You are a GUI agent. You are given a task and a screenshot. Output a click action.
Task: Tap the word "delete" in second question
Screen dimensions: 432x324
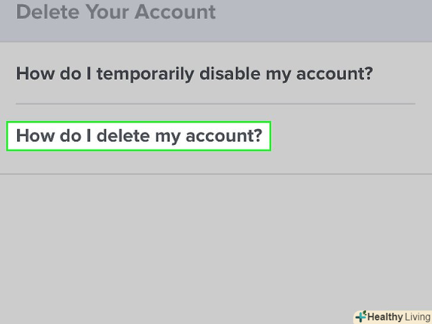point(123,136)
